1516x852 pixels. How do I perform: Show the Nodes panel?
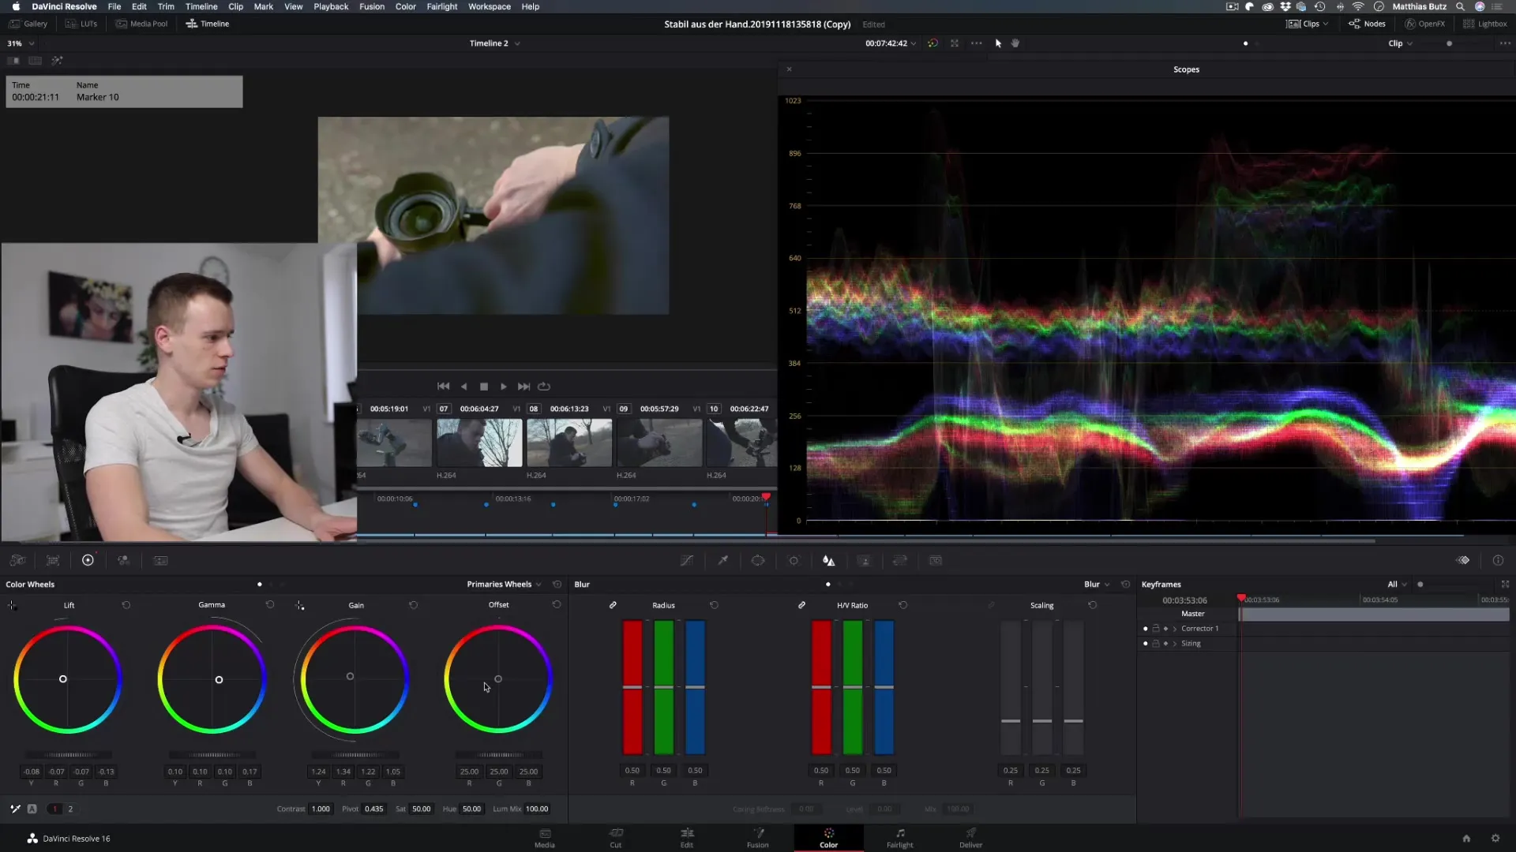[1367, 24]
